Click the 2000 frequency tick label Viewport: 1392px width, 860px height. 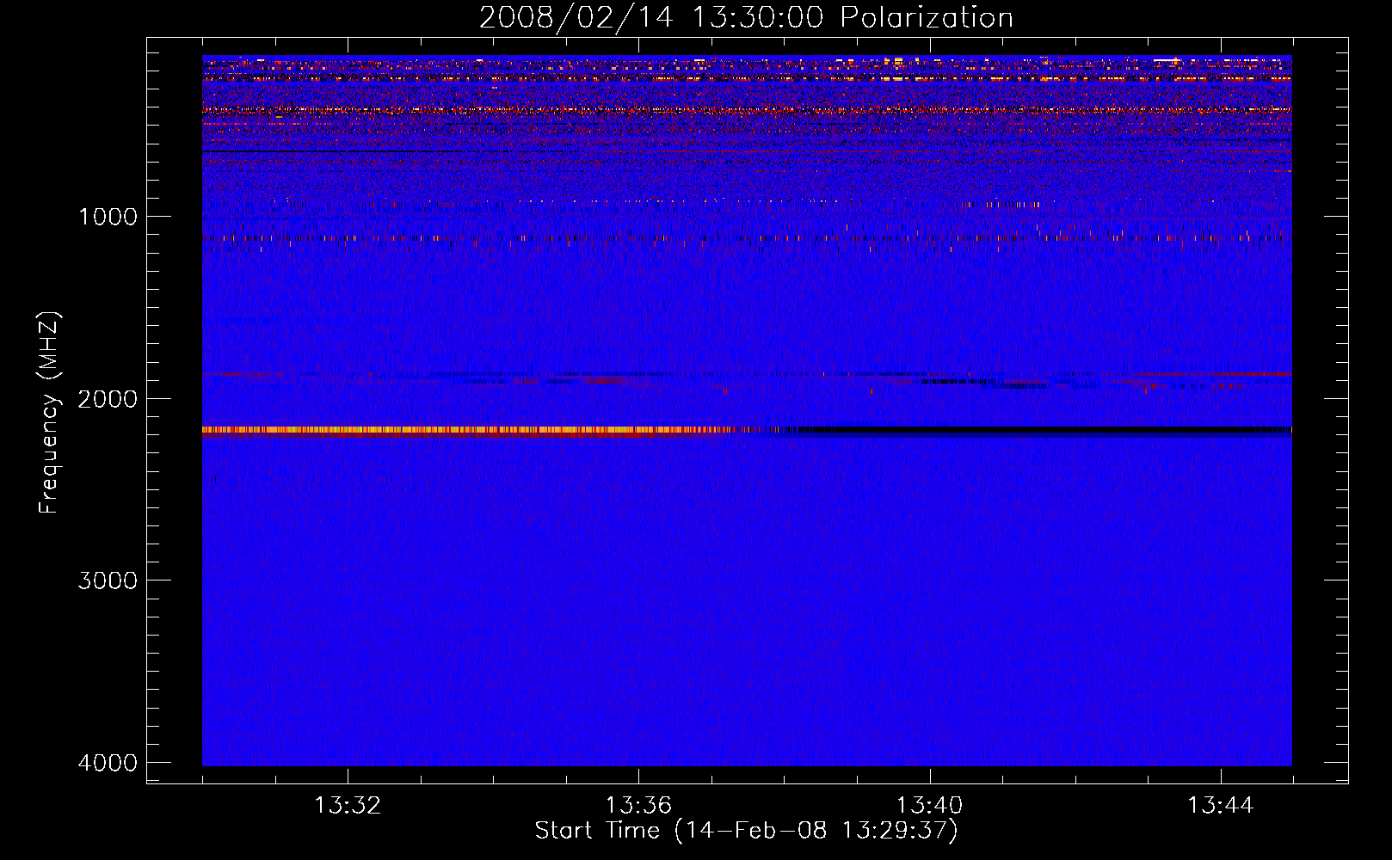pyautogui.click(x=108, y=398)
